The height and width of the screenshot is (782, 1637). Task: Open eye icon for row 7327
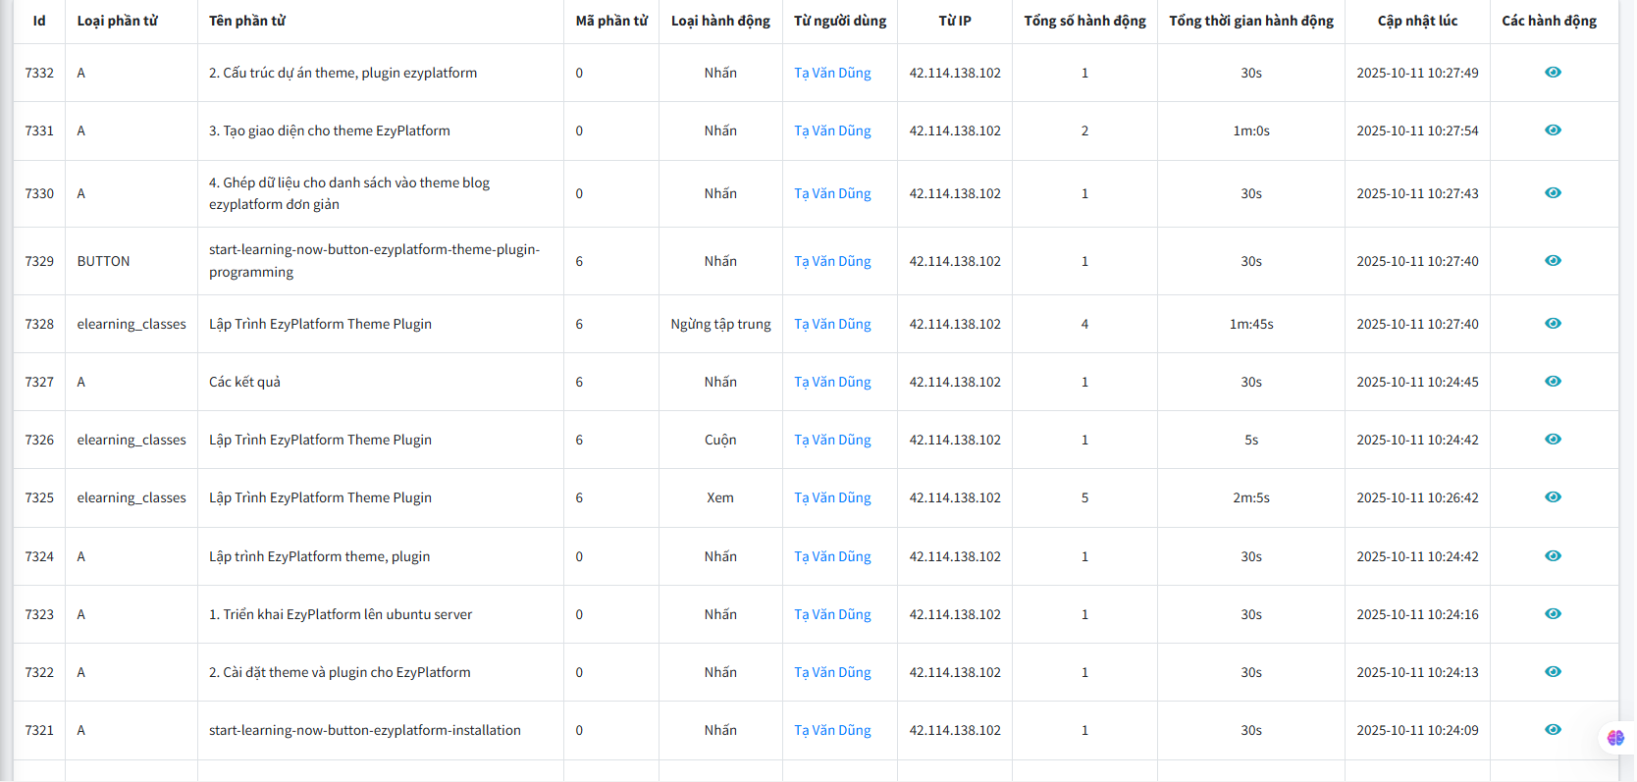coord(1553,382)
